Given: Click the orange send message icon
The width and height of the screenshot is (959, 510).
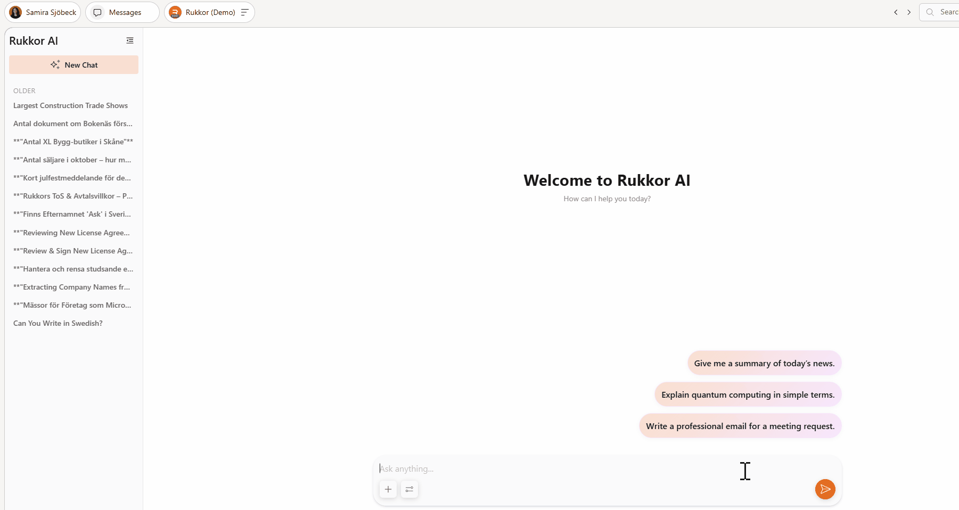Looking at the screenshot, I should [825, 489].
